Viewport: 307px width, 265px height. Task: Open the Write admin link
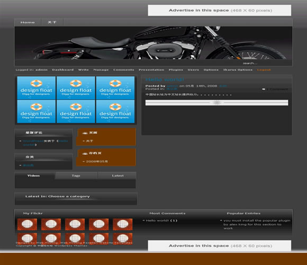84,70
